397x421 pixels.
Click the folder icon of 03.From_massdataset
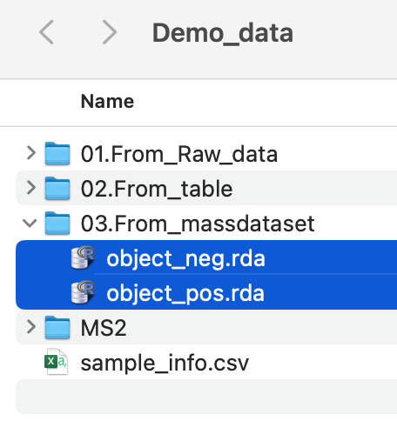coord(57,224)
